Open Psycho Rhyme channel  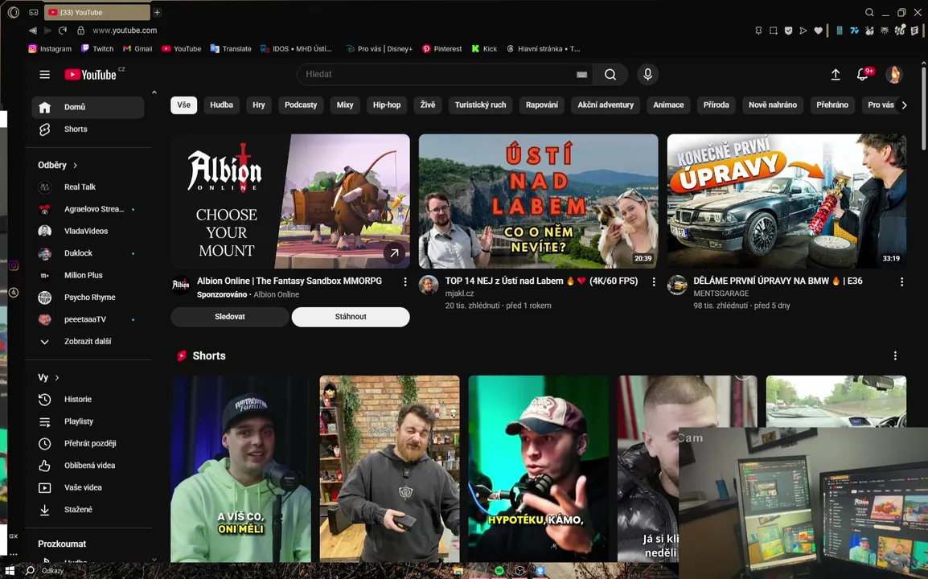point(88,298)
